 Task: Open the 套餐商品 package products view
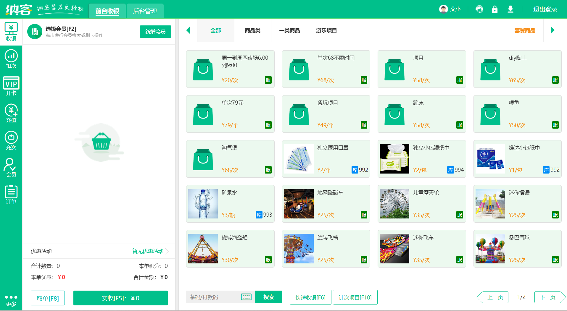point(525,30)
